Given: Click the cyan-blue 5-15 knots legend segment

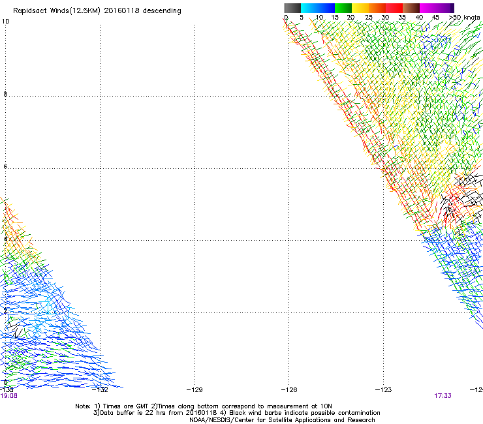Looking at the screenshot, I should (318, 8).
